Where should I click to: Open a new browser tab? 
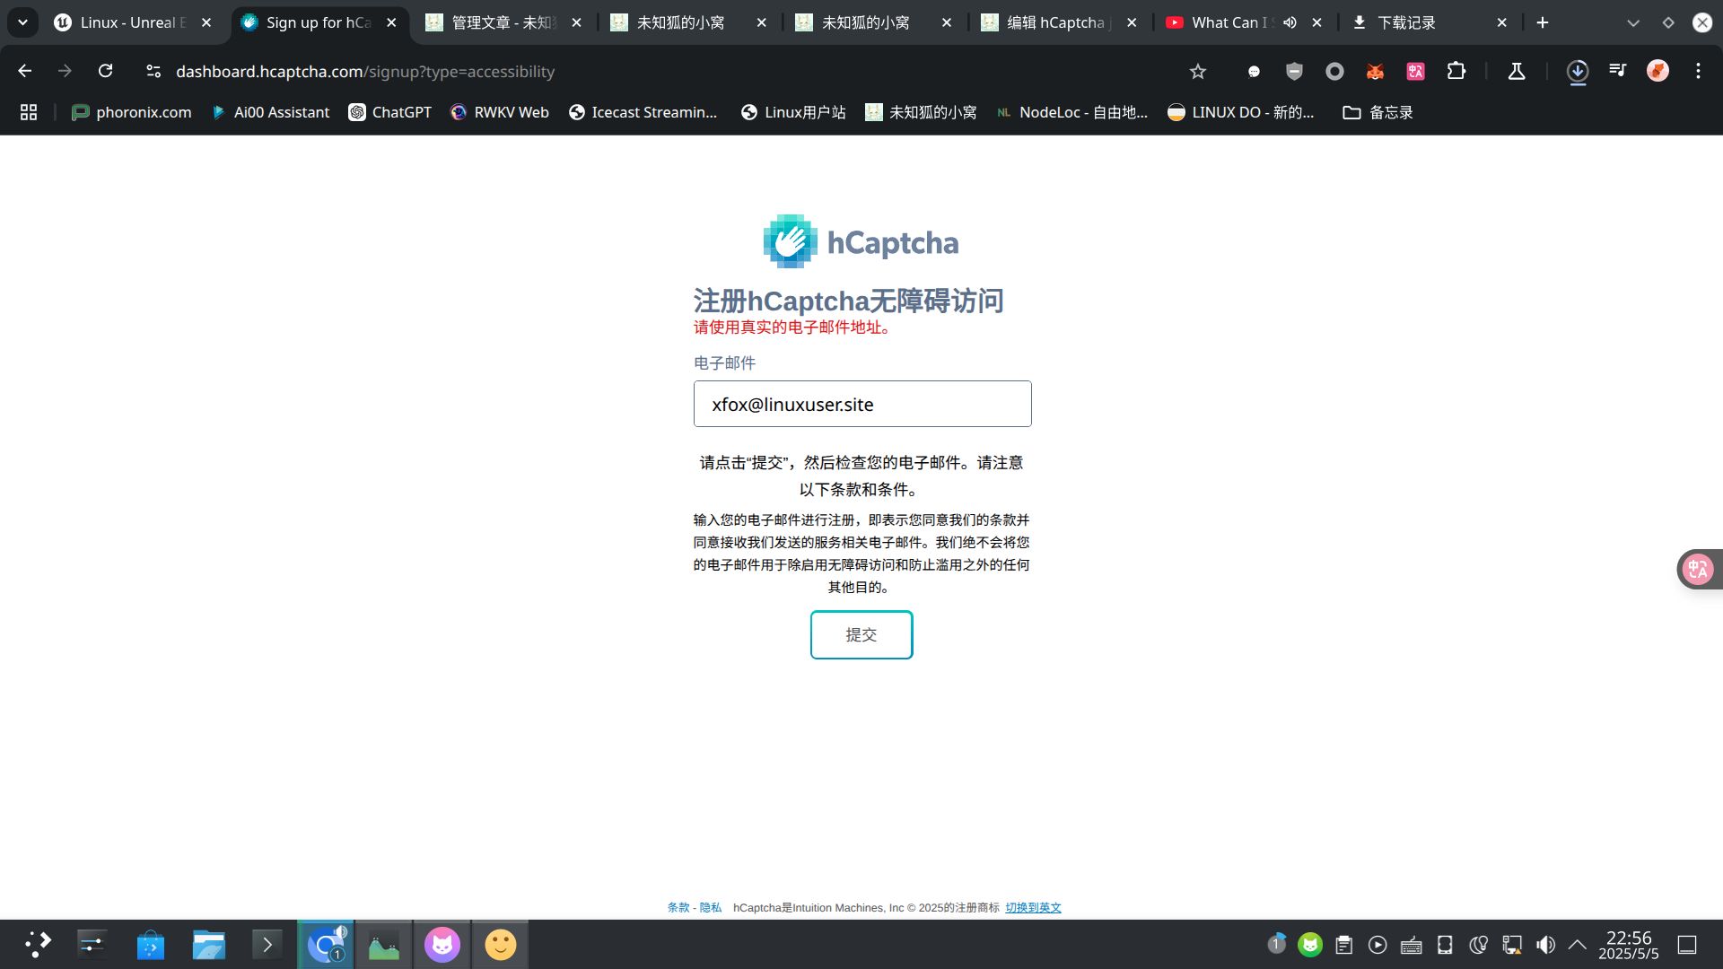[1543, 22]
